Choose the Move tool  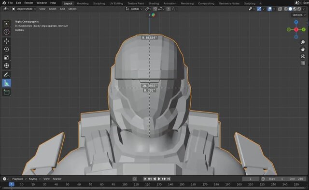point(6,41)
